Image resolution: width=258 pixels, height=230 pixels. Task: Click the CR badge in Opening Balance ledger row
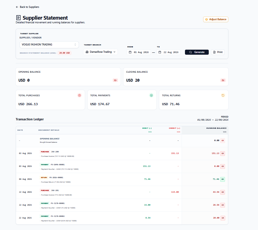pos(223,141)
